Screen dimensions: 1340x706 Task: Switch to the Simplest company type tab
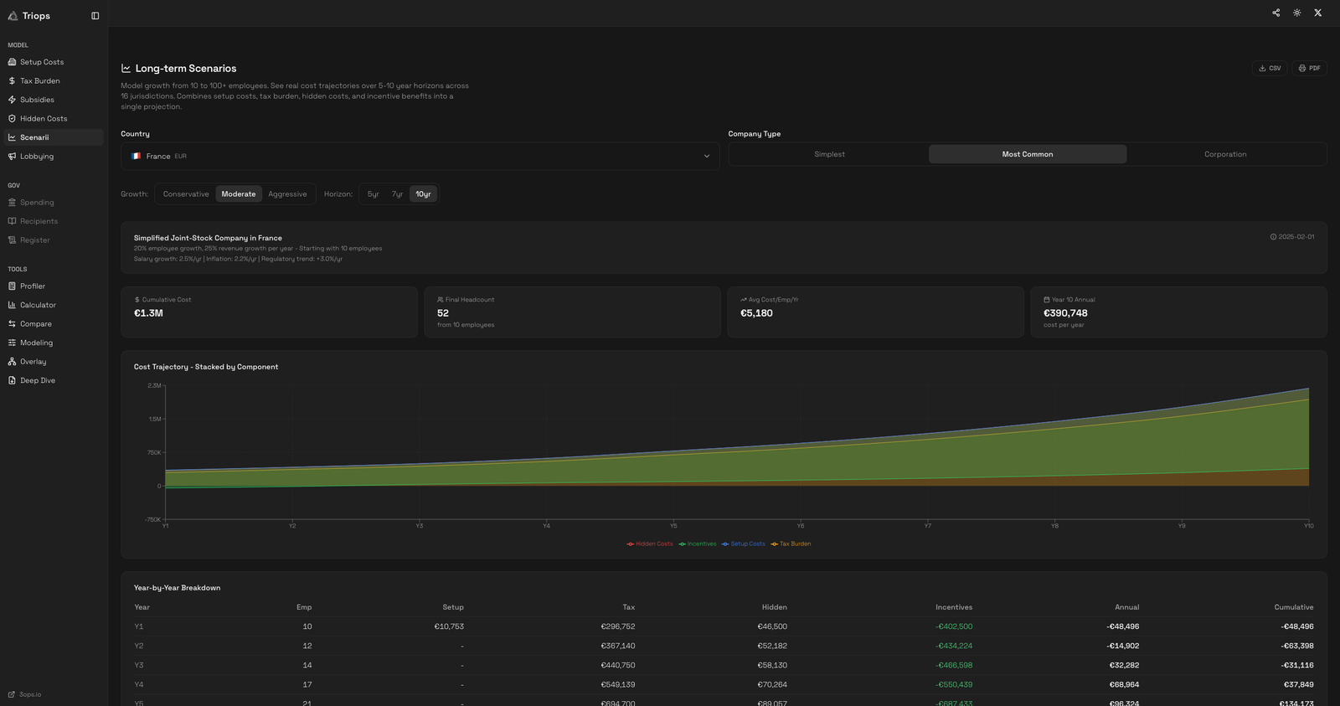(829, 154)
